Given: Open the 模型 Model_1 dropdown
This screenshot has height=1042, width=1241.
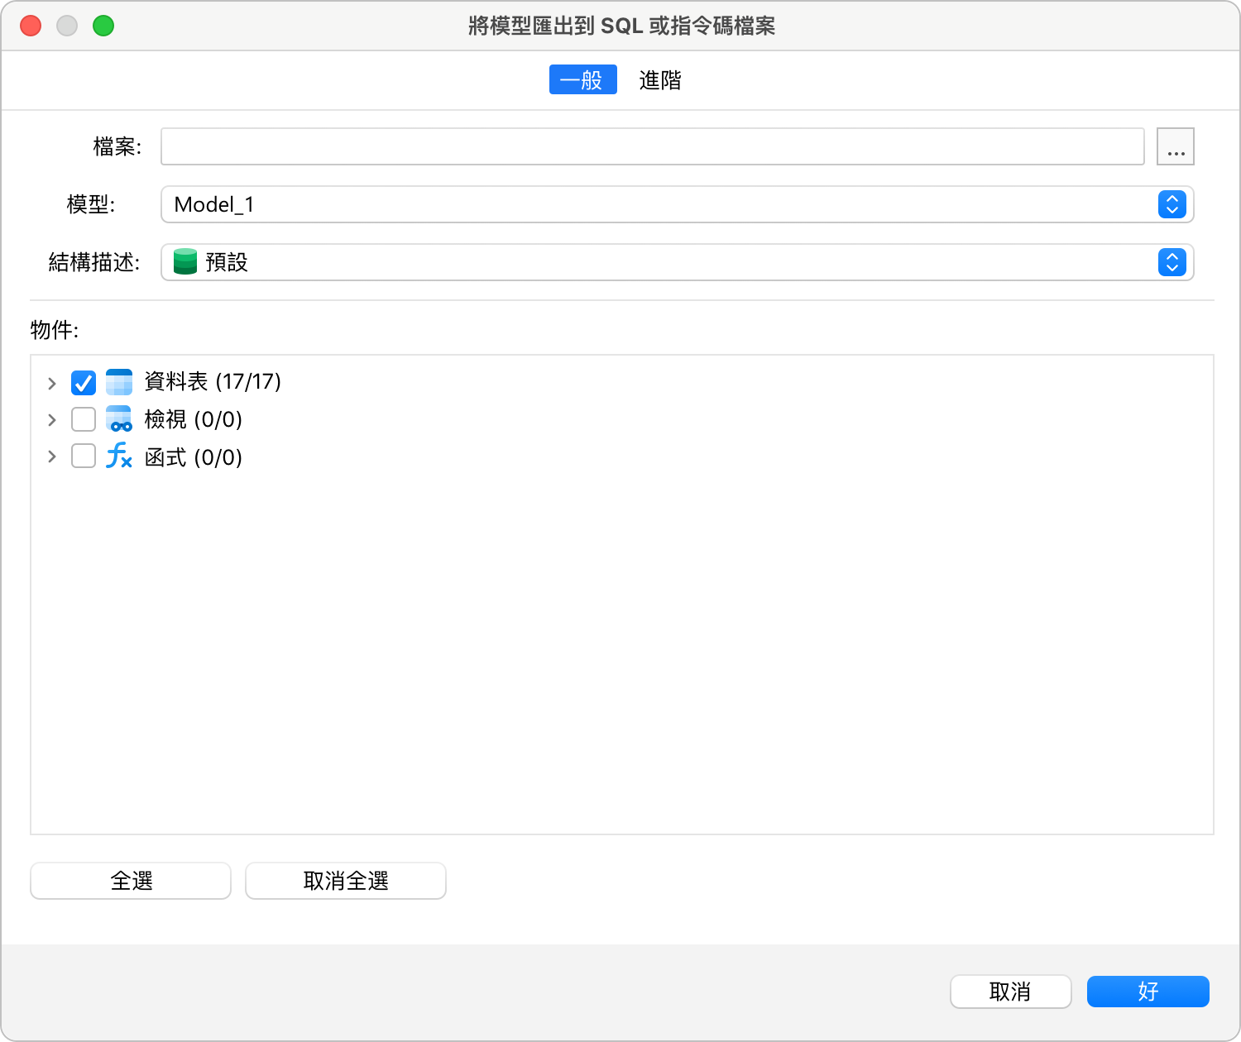Looking at the screenshot, I should [x=678, y=204].
